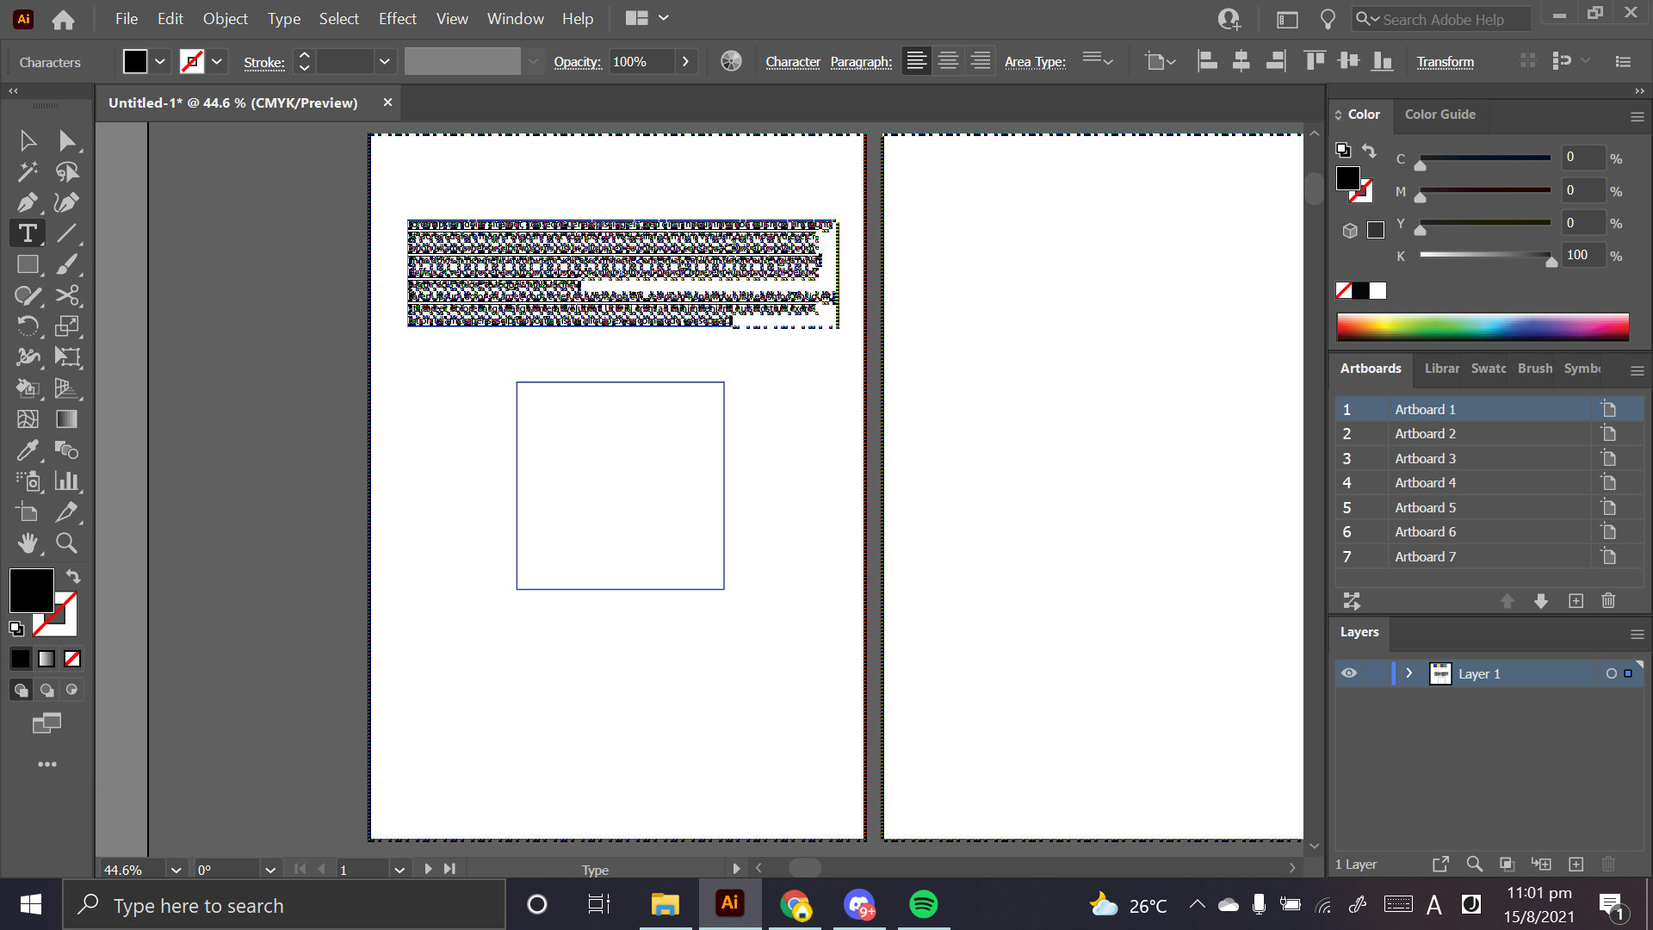
Task: Toggle center-align paragraph formatting
Action: coord(948,60)
